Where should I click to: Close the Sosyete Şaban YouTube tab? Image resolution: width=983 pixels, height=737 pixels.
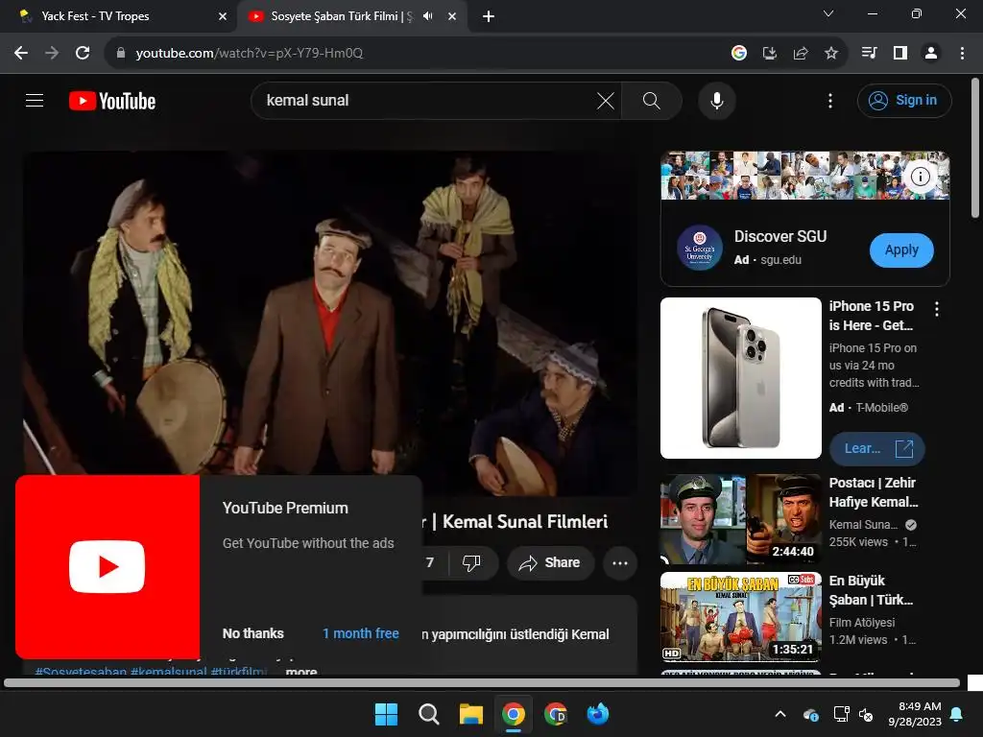coord(452,16)
